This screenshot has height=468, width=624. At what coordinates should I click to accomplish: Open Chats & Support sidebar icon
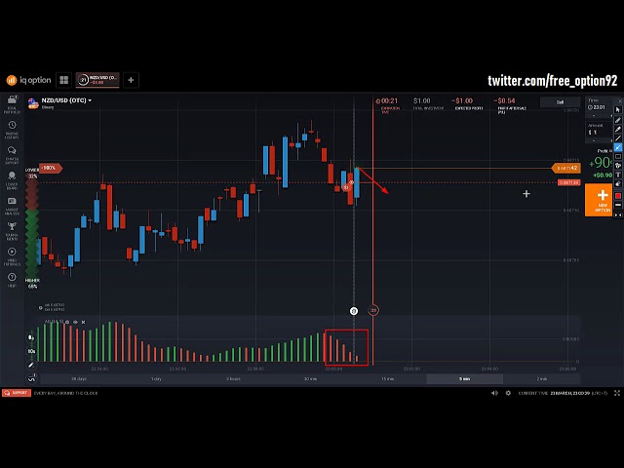pyautogui.click(x=12, y=155)
